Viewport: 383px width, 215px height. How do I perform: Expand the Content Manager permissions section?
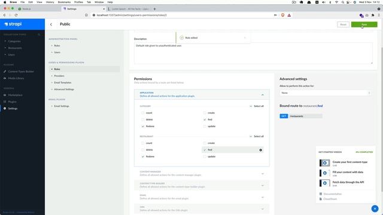(263, 174)
